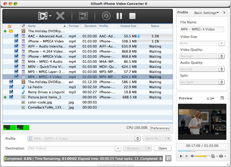Pause the conversion
Image resolution: width=231 pixels, height=167 pixels.
point(119,16)
